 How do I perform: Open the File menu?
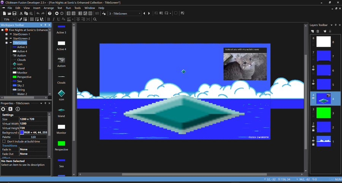pyautogui.click(x=10, y=8)
